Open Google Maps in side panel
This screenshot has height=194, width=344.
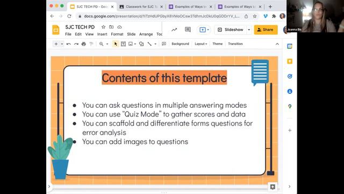tap(290, 107)
